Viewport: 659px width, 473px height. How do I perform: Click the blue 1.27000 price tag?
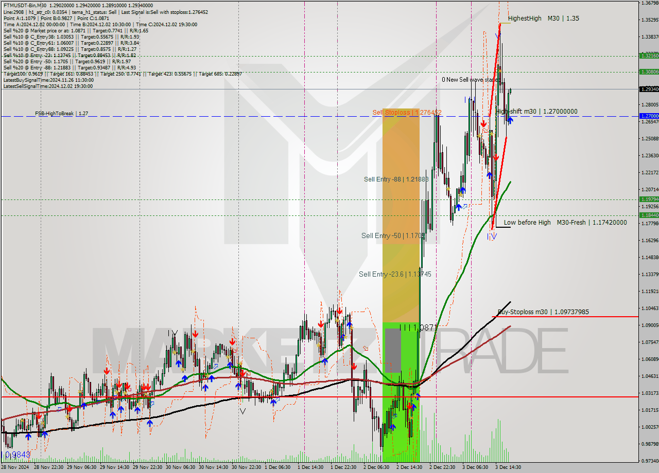pos(649,116)
